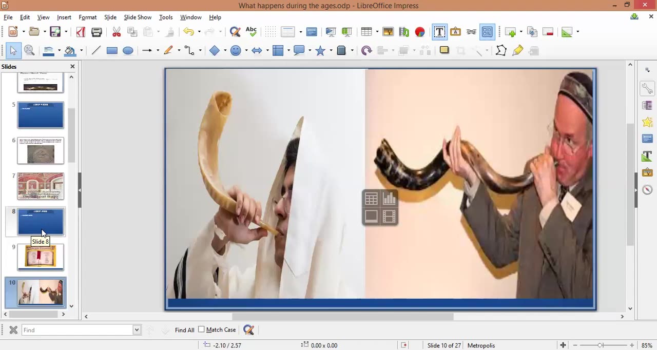Toggle the Shadow button
The image size is (657, 350).
pyautogui.click(x=444, y=50)
